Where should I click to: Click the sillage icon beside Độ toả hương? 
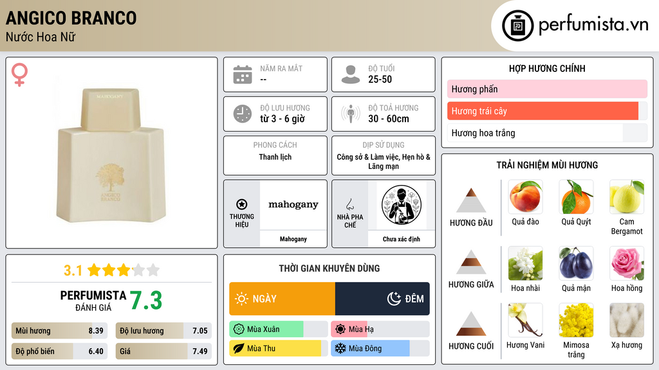(351, 114)
